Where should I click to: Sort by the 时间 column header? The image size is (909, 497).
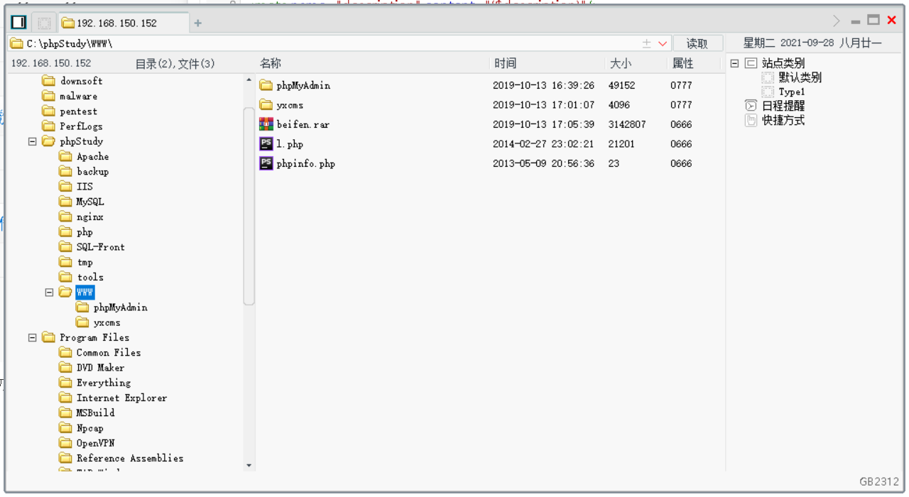click(x=505, y=63)
